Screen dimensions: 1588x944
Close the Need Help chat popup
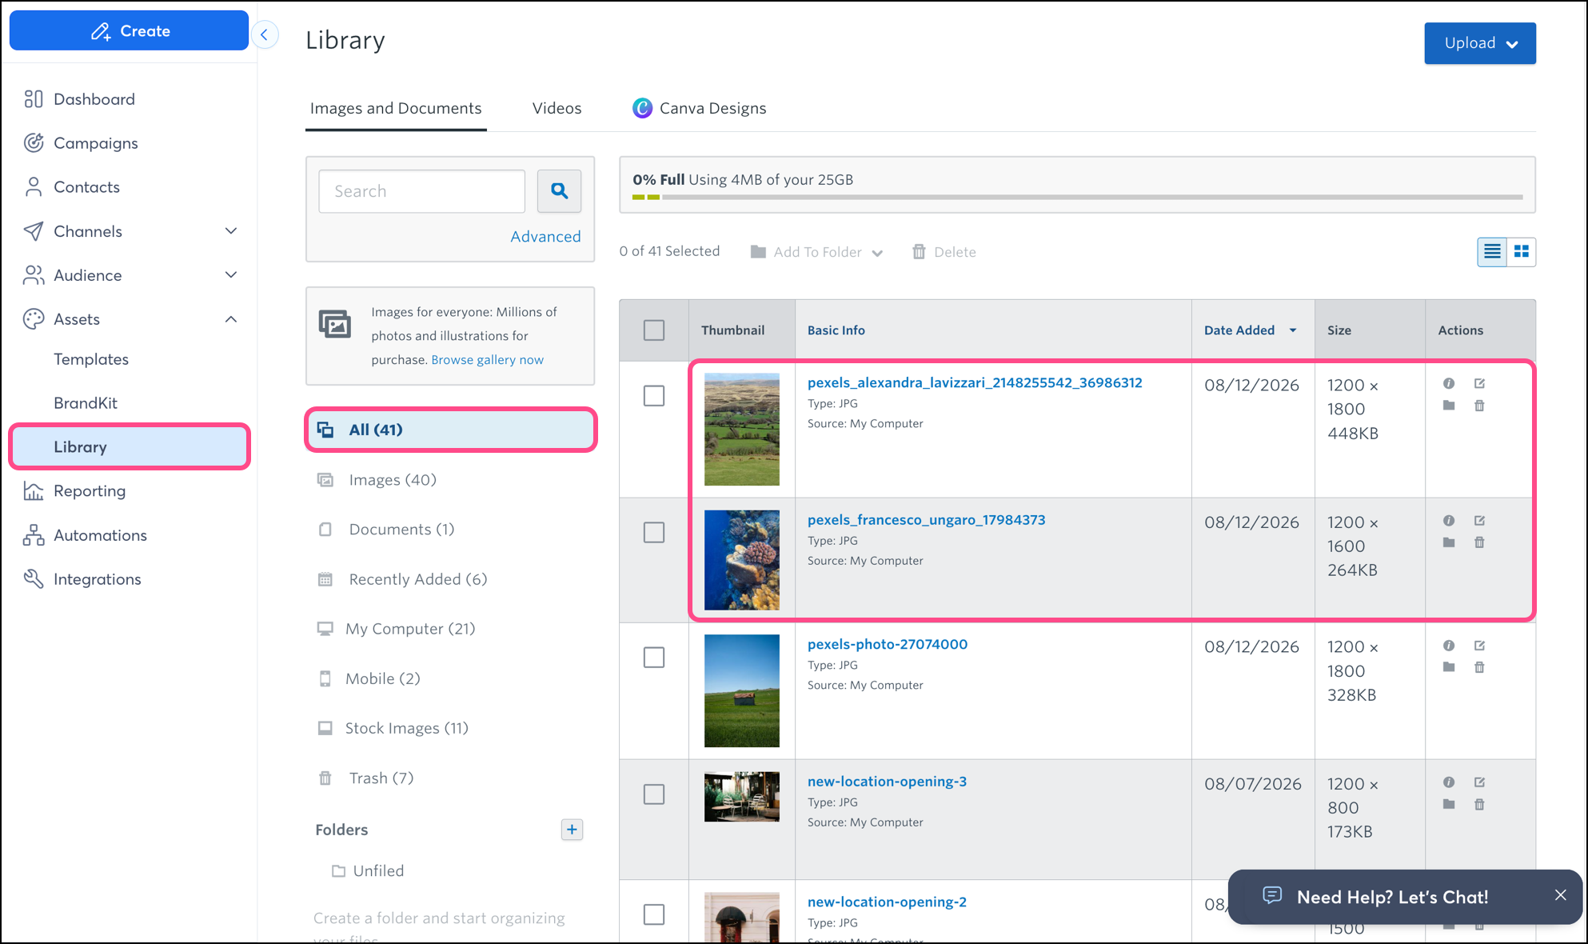[x=1560, y=895]
